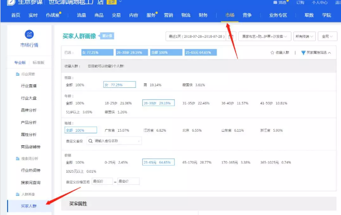Switch to the 实时 tab
341x215 pixels.
click(x=33, y=15)
